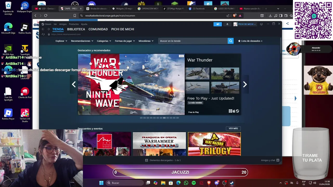Open the browser tab list chevron

coord(278,9)
